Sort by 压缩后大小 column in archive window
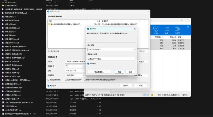213x117 pixels. (x=159, y=37)
